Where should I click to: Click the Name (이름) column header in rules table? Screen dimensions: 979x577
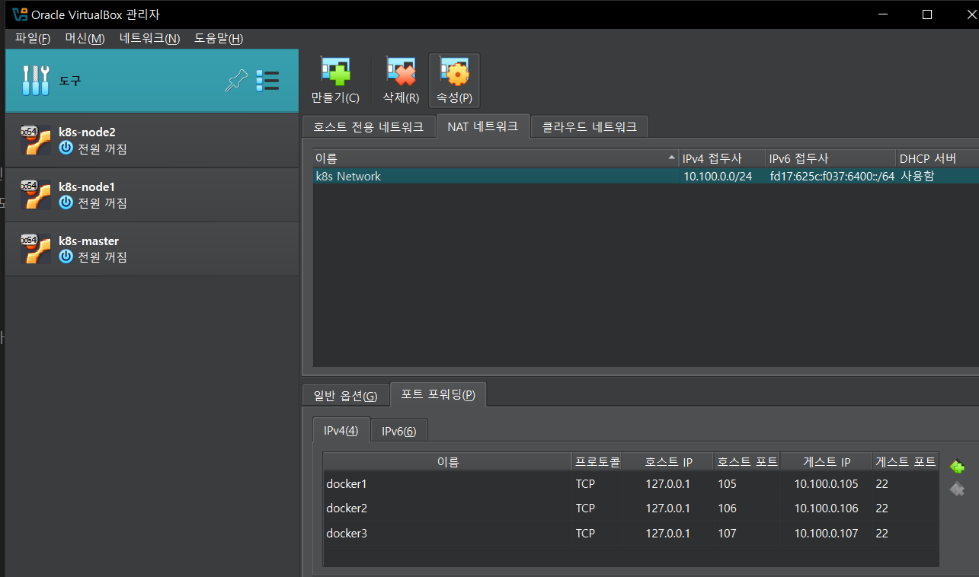click(448, 461)
